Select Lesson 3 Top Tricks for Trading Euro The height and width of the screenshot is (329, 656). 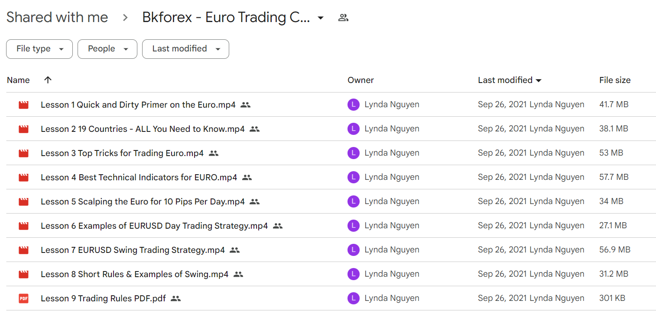tap(122, 153)
